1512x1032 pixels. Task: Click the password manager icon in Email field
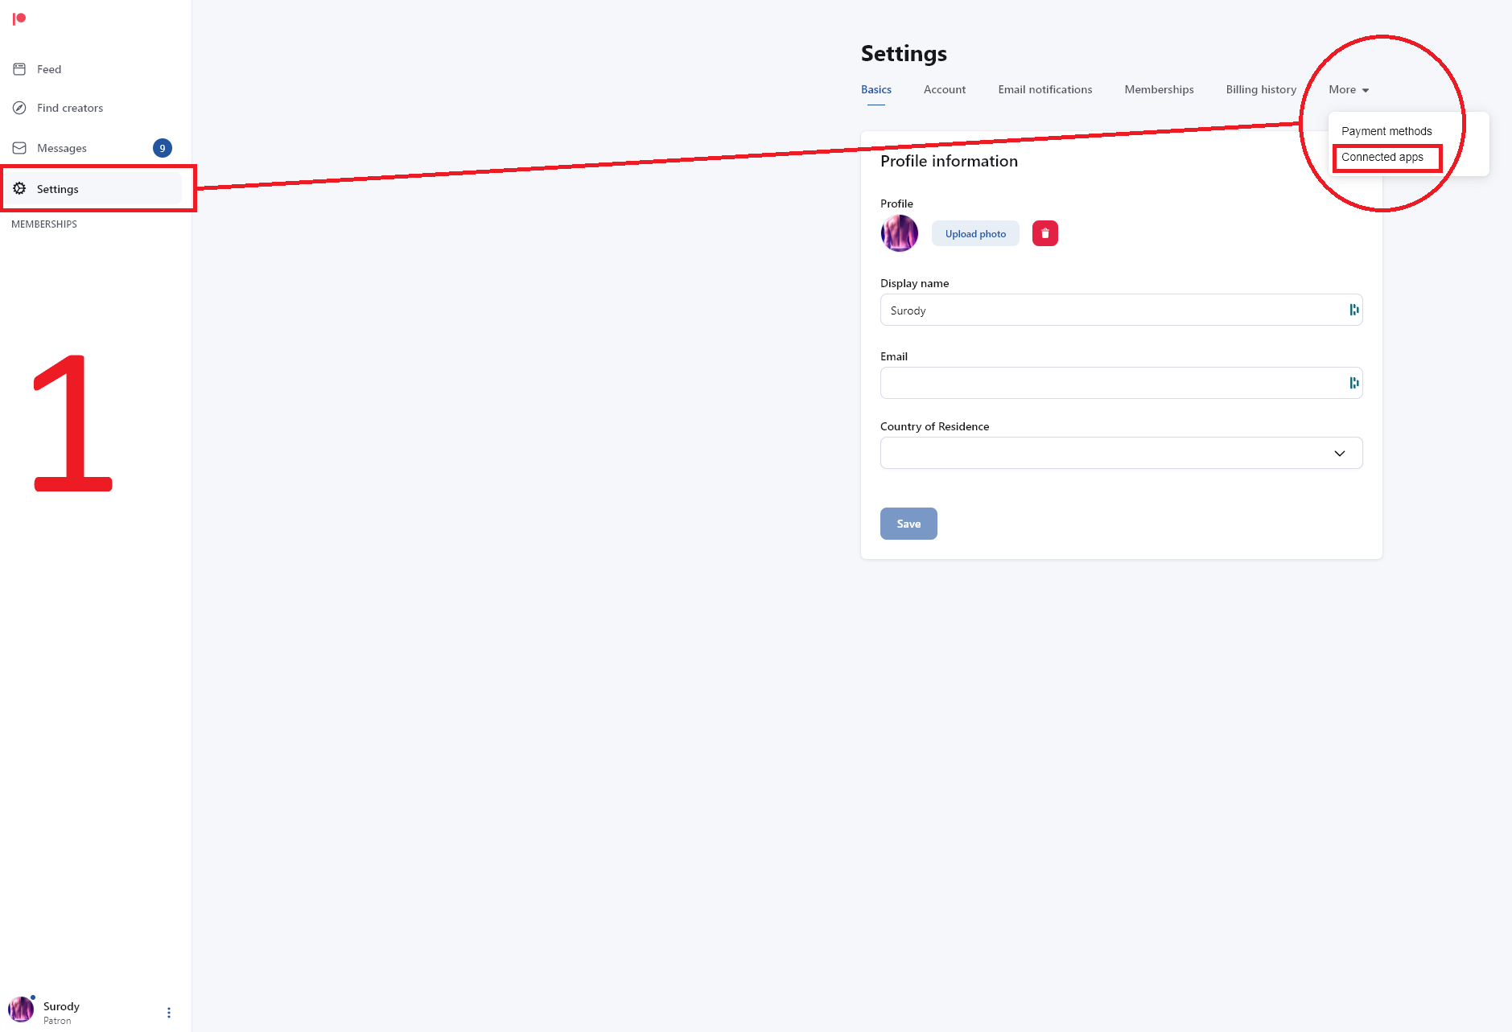point(1353,383)
